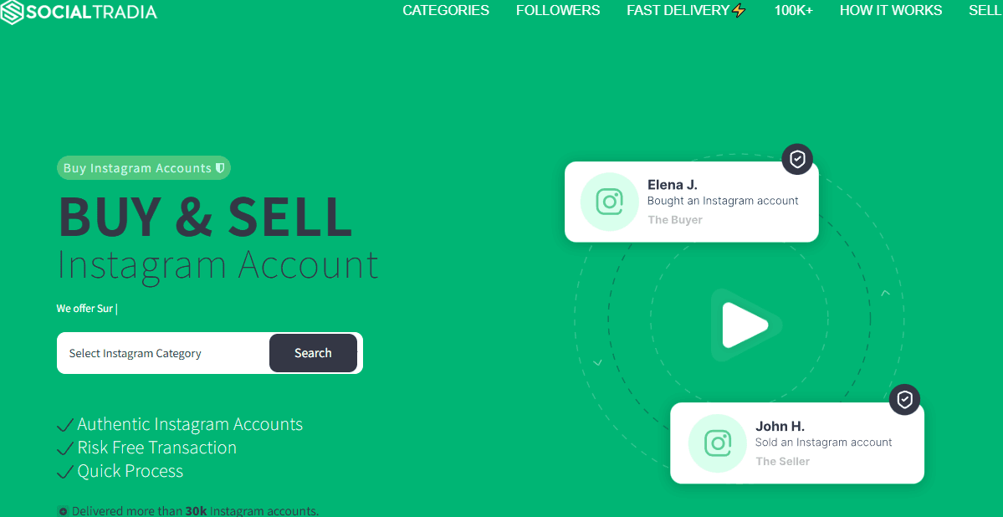Open the FOLLOWERS menu item
1003x517 pixels.
558,10
